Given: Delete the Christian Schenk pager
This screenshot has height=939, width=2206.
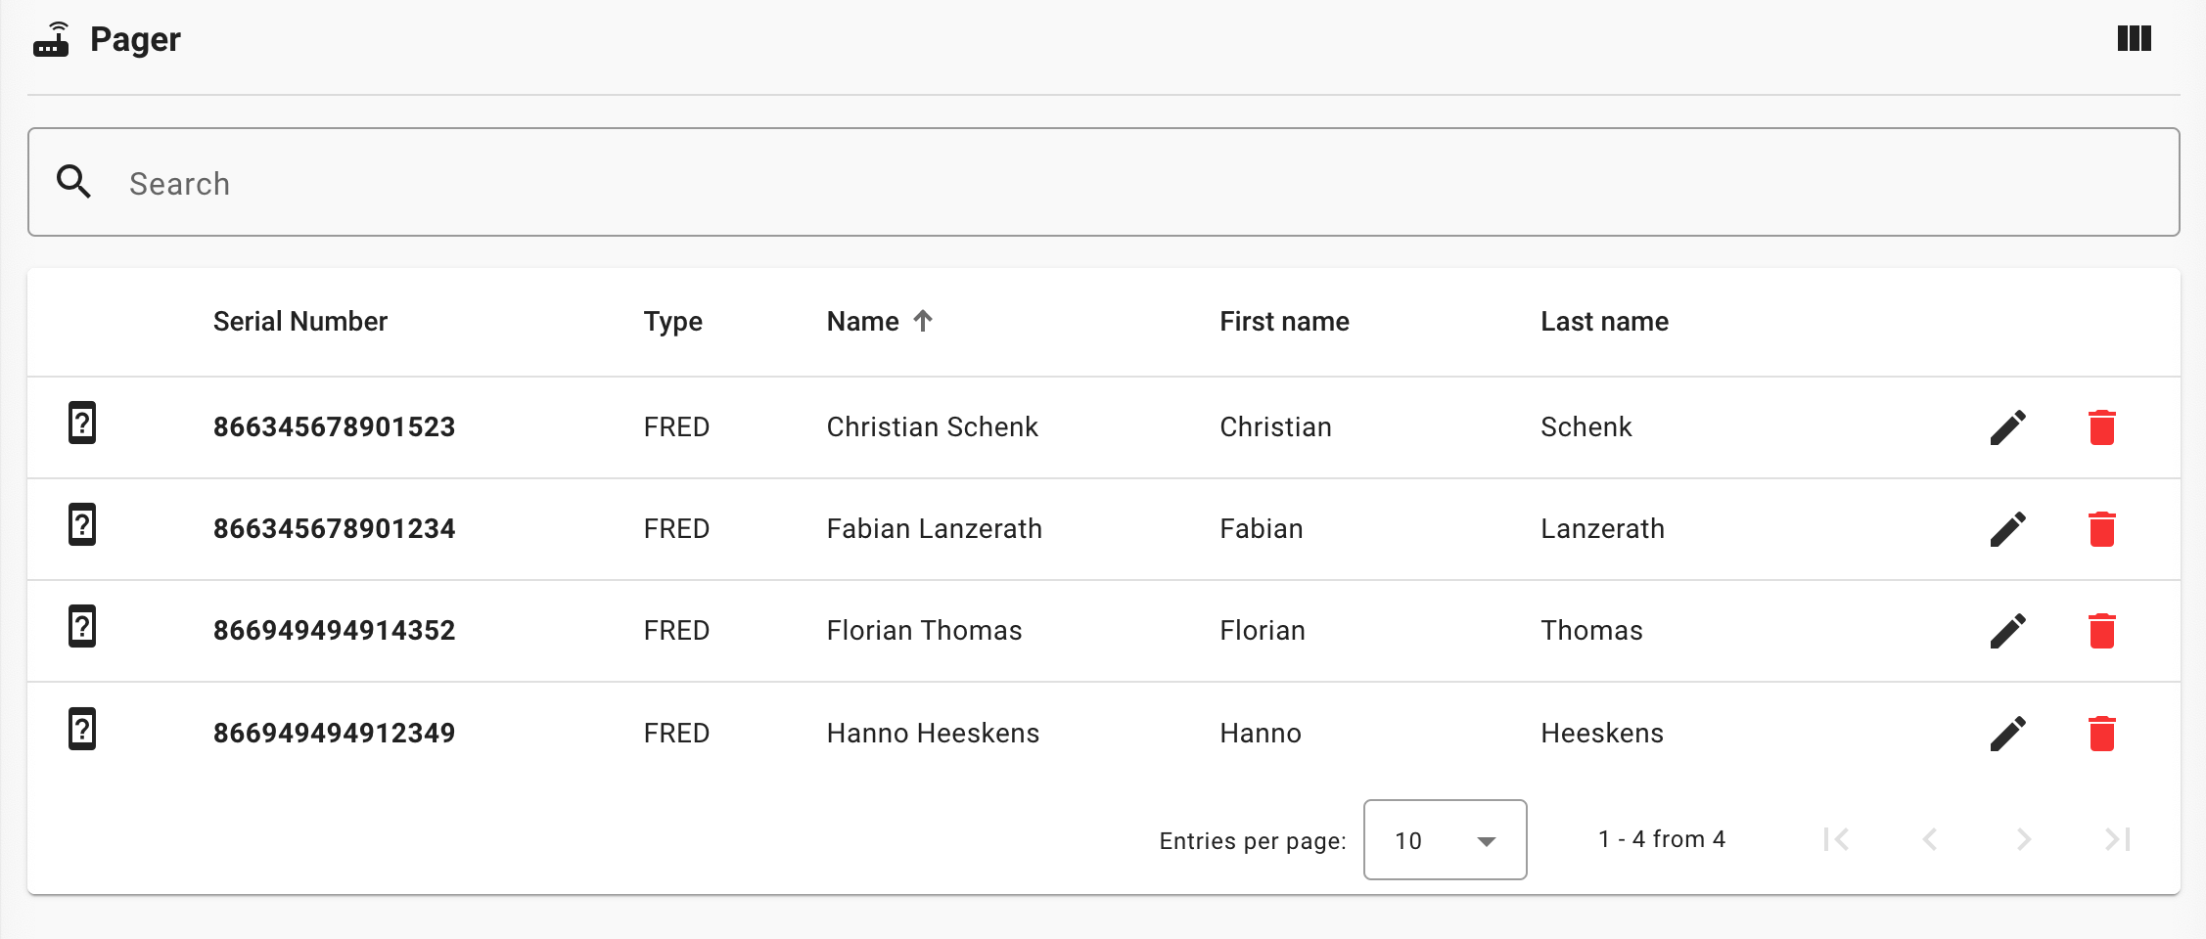Looking at the screenshot, I should 2101,427.
